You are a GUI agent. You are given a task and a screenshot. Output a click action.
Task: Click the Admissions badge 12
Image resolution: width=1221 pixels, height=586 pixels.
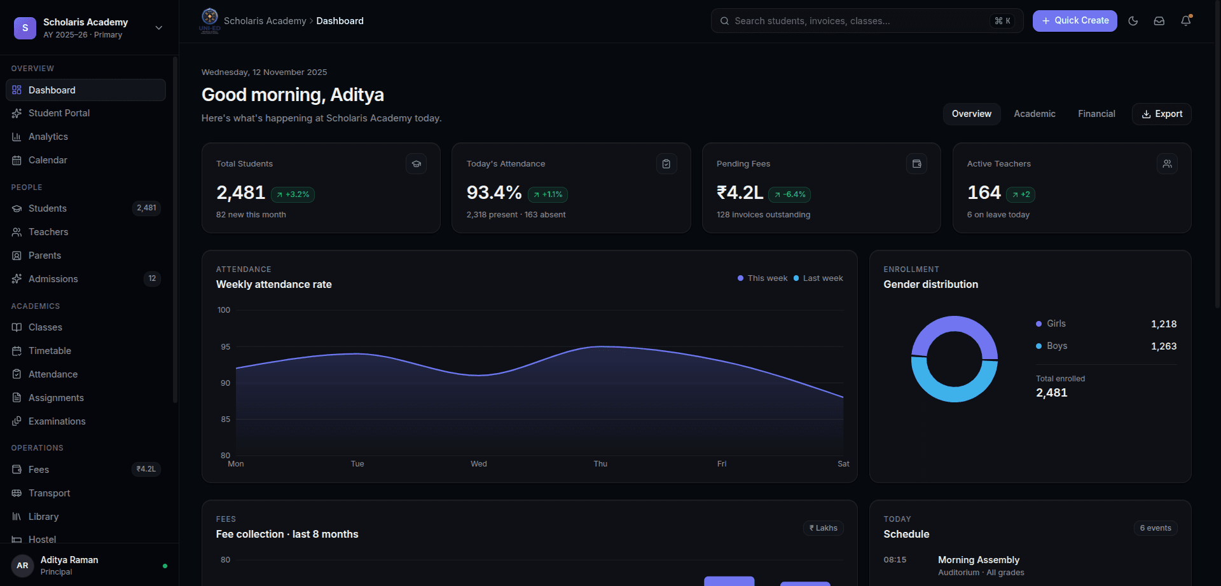pos(152,278)
